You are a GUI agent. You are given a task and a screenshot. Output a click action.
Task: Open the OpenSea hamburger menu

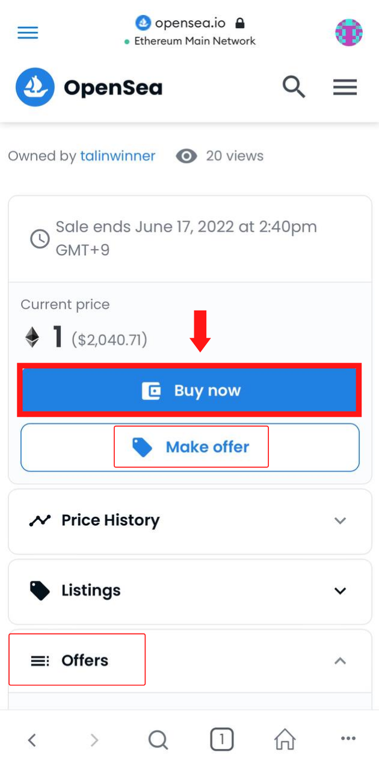(345, 88)
